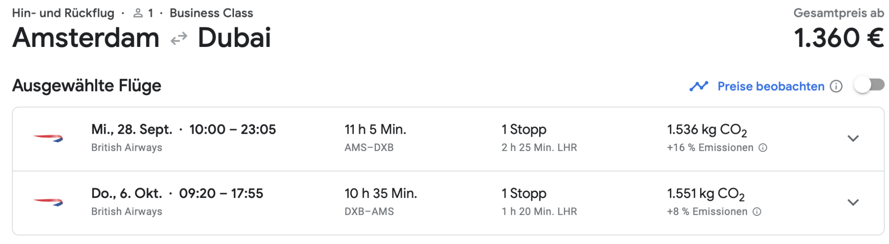Click the 1.536 kg CO2 emissions value
This screenshot has width=889, height=244.
point(707,130)
